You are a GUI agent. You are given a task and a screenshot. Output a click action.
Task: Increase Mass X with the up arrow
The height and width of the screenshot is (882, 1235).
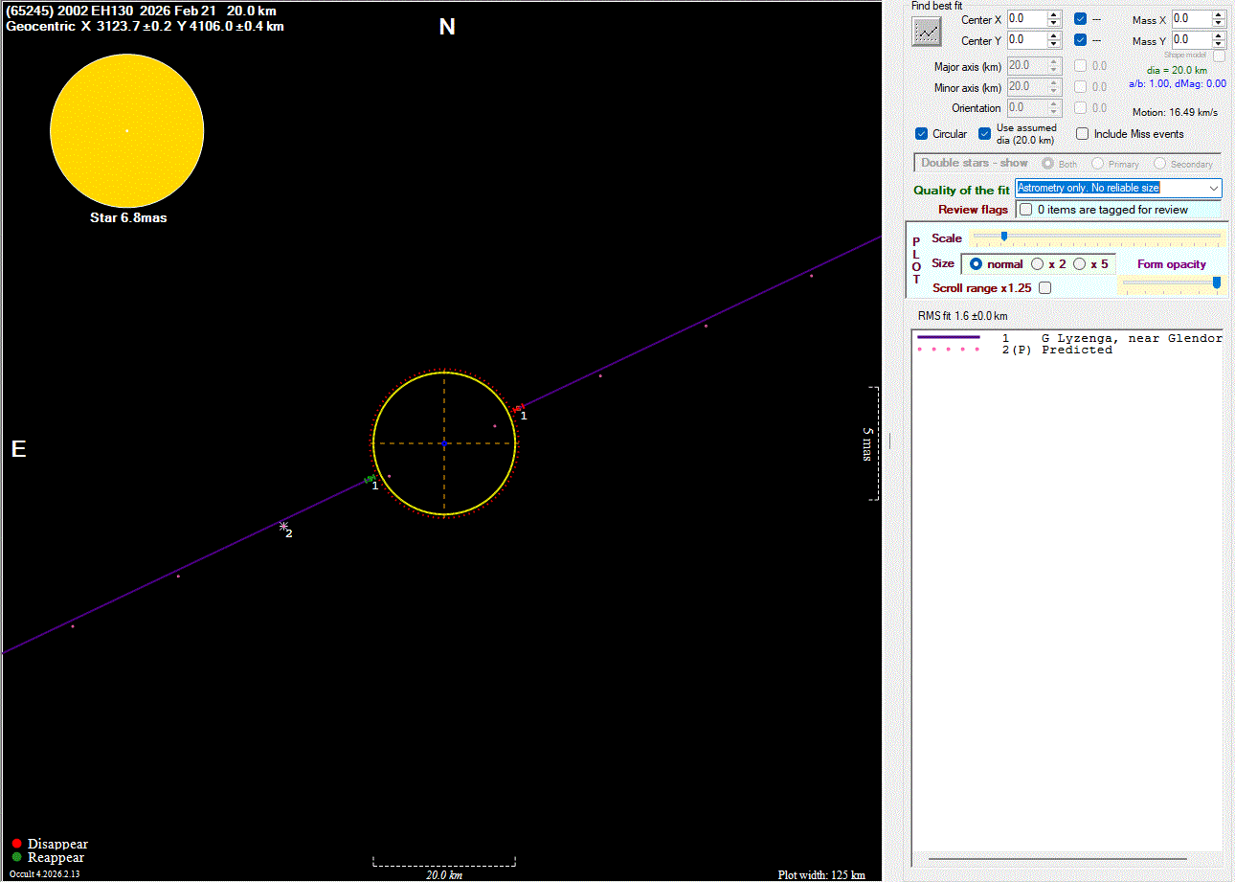[x=1219, y=15]
